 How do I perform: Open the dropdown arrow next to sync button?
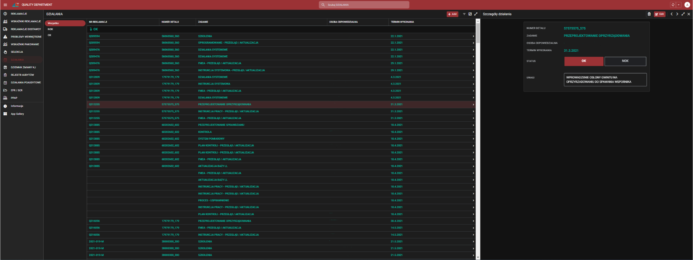click(678, 5)
